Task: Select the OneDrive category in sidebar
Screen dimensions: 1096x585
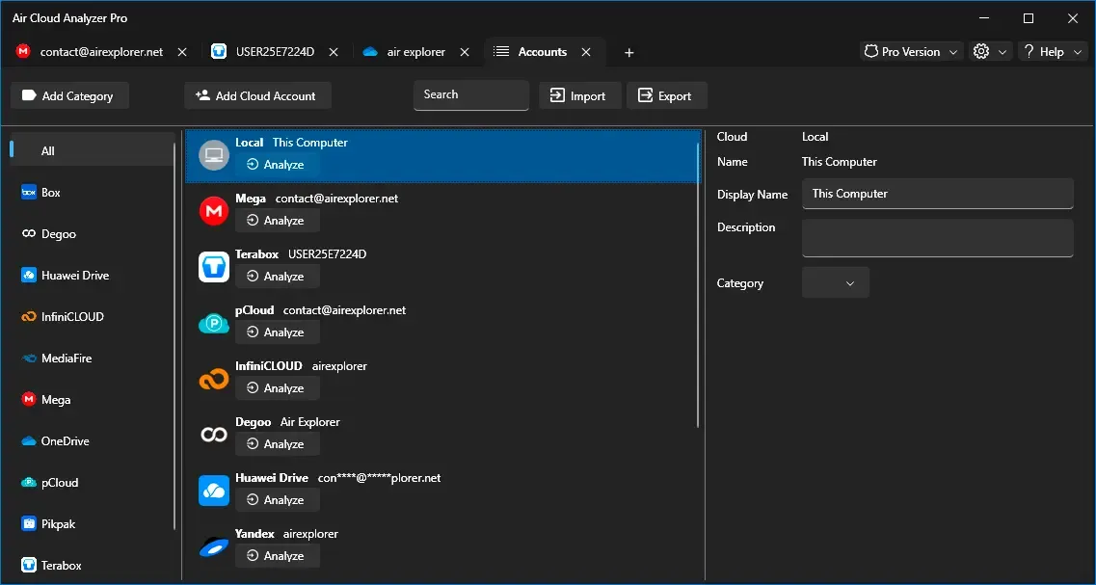Action: tap(93, 441)
